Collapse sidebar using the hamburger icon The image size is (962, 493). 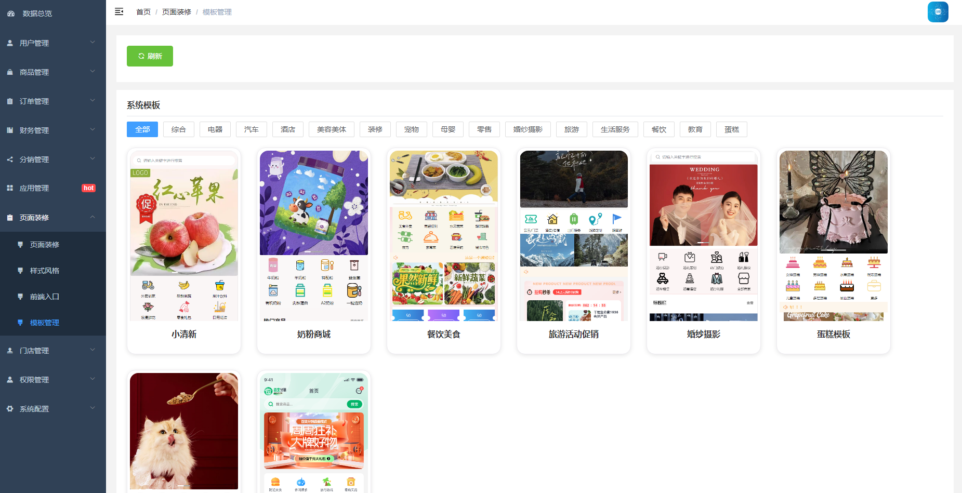tap(119, 11)
